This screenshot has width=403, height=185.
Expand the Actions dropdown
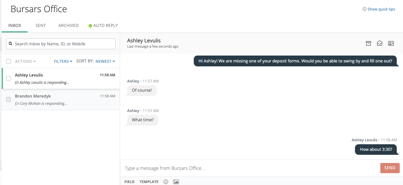25,61
